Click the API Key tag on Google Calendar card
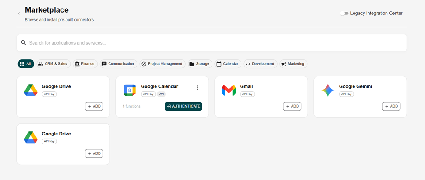 point(148,94)
